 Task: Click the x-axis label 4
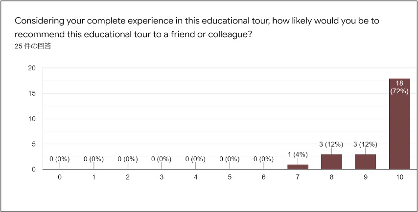(196, 178)
